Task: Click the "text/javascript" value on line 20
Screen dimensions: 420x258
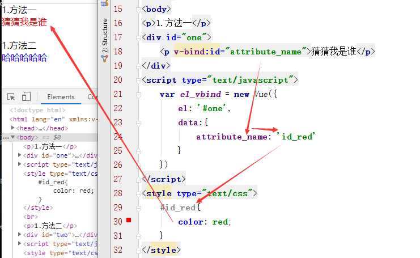Action: [x=251, y=80]
